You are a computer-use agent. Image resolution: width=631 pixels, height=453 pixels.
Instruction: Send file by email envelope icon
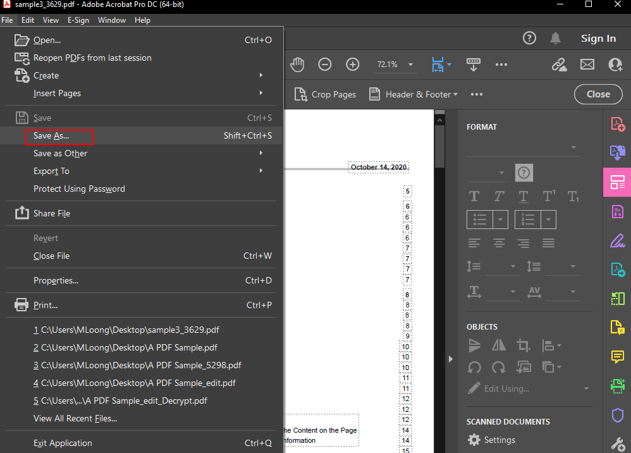tap(587, 65)
